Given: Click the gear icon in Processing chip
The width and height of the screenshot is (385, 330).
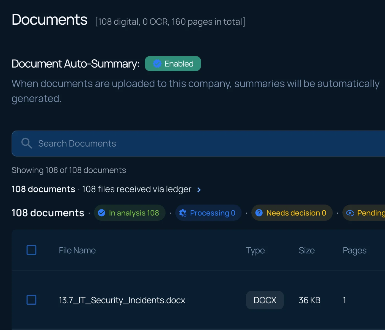Looking at the screenshot, I should (x=183, y=213).
